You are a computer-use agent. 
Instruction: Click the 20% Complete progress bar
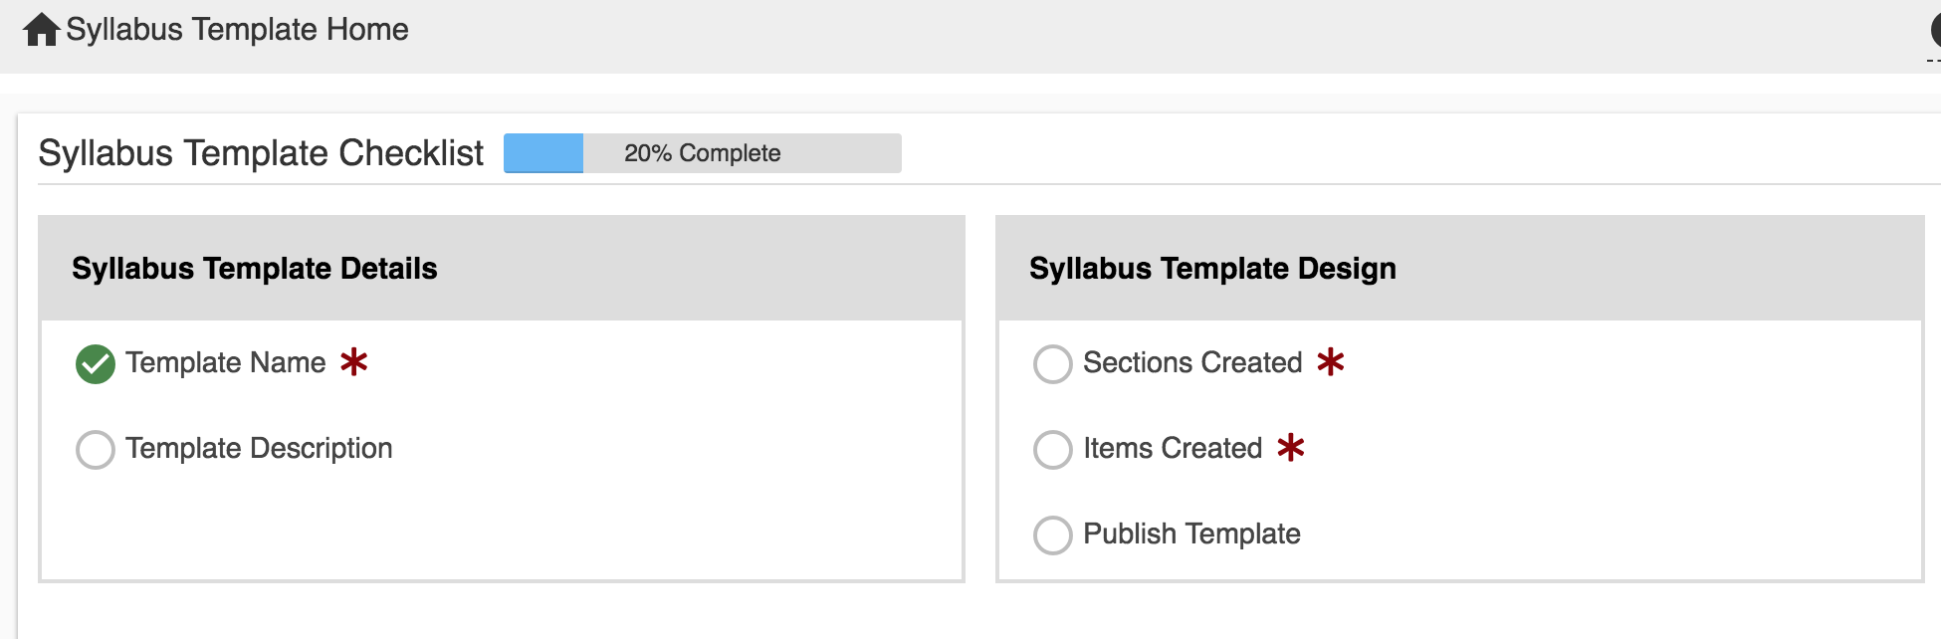[x=703, y=153]
